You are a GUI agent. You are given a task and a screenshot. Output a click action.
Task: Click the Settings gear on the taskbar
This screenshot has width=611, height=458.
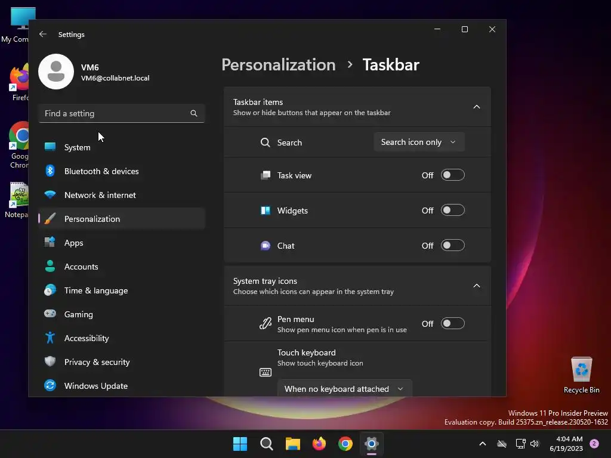point(371,444)
